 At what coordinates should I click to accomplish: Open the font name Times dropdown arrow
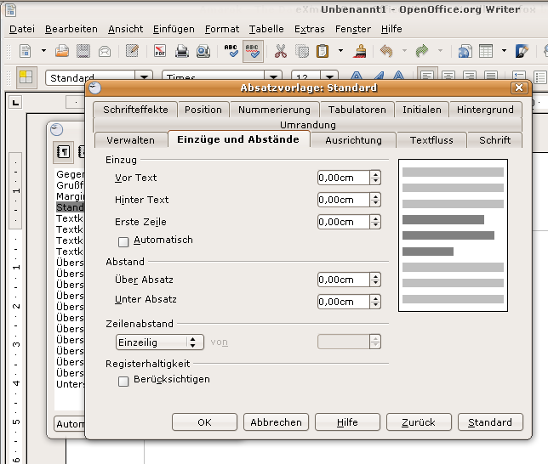tap(273, 76)
